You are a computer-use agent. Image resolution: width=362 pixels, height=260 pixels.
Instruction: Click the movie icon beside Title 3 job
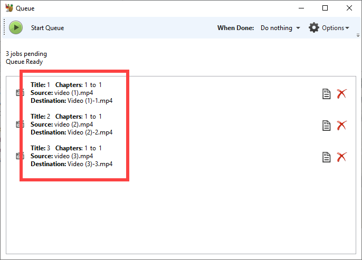point(20,156)
